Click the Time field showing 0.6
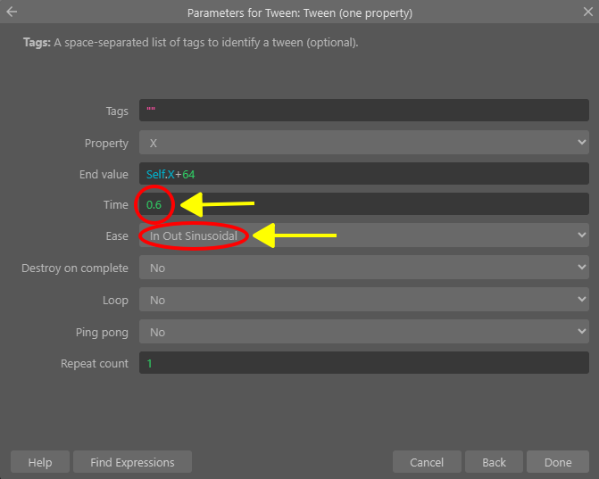 pyautogui.click(x=363, y=204)
